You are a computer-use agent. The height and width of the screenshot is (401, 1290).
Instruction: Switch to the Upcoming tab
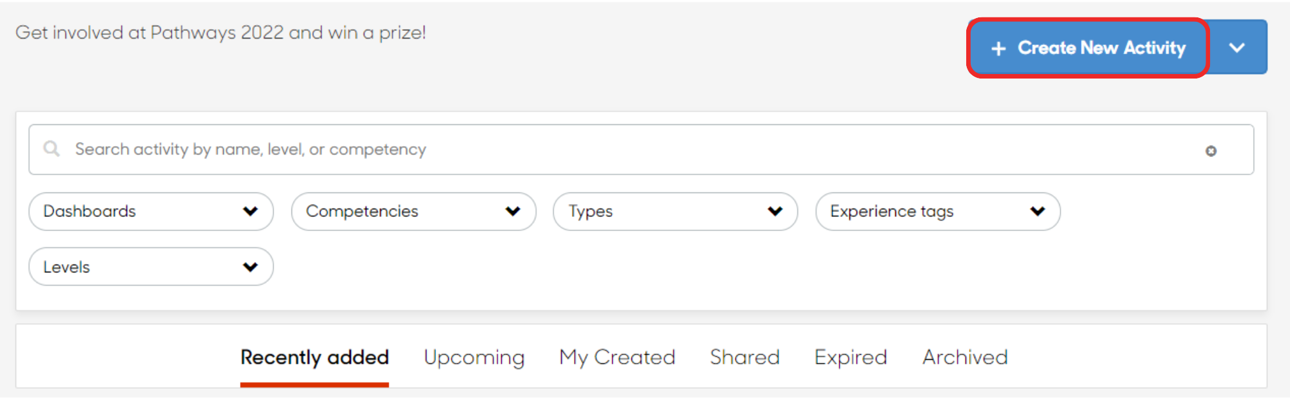pyautogui.click(x=474, y=358)
